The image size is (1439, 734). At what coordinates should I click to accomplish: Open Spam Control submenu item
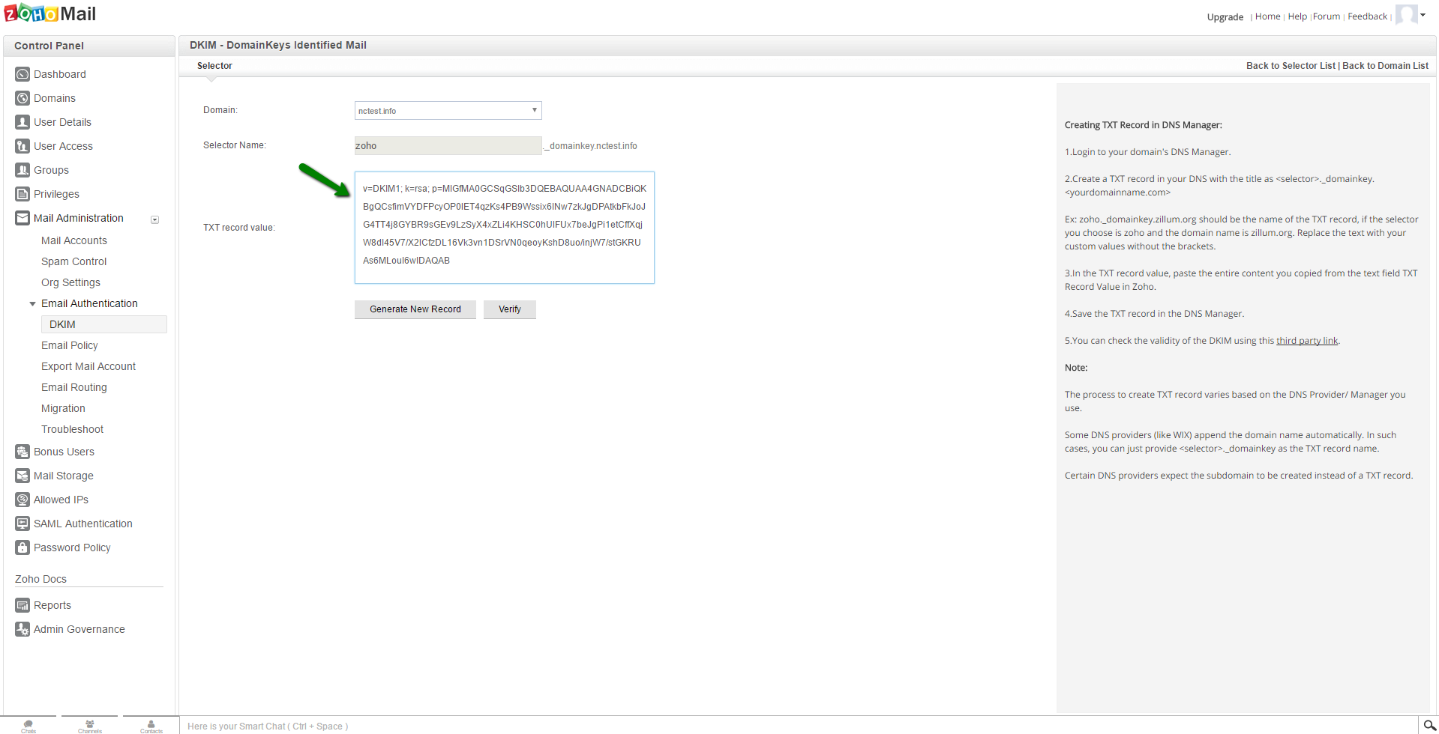74,261
